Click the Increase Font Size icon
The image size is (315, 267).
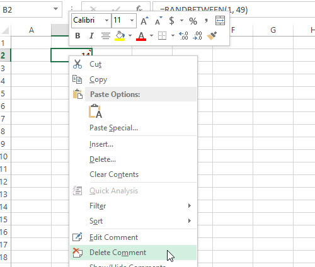click(144, 21)
